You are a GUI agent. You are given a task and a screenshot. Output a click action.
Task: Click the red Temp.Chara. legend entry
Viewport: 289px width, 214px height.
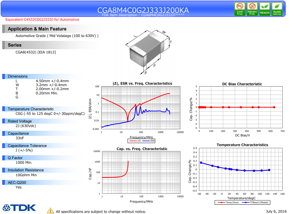coord(229,202)
